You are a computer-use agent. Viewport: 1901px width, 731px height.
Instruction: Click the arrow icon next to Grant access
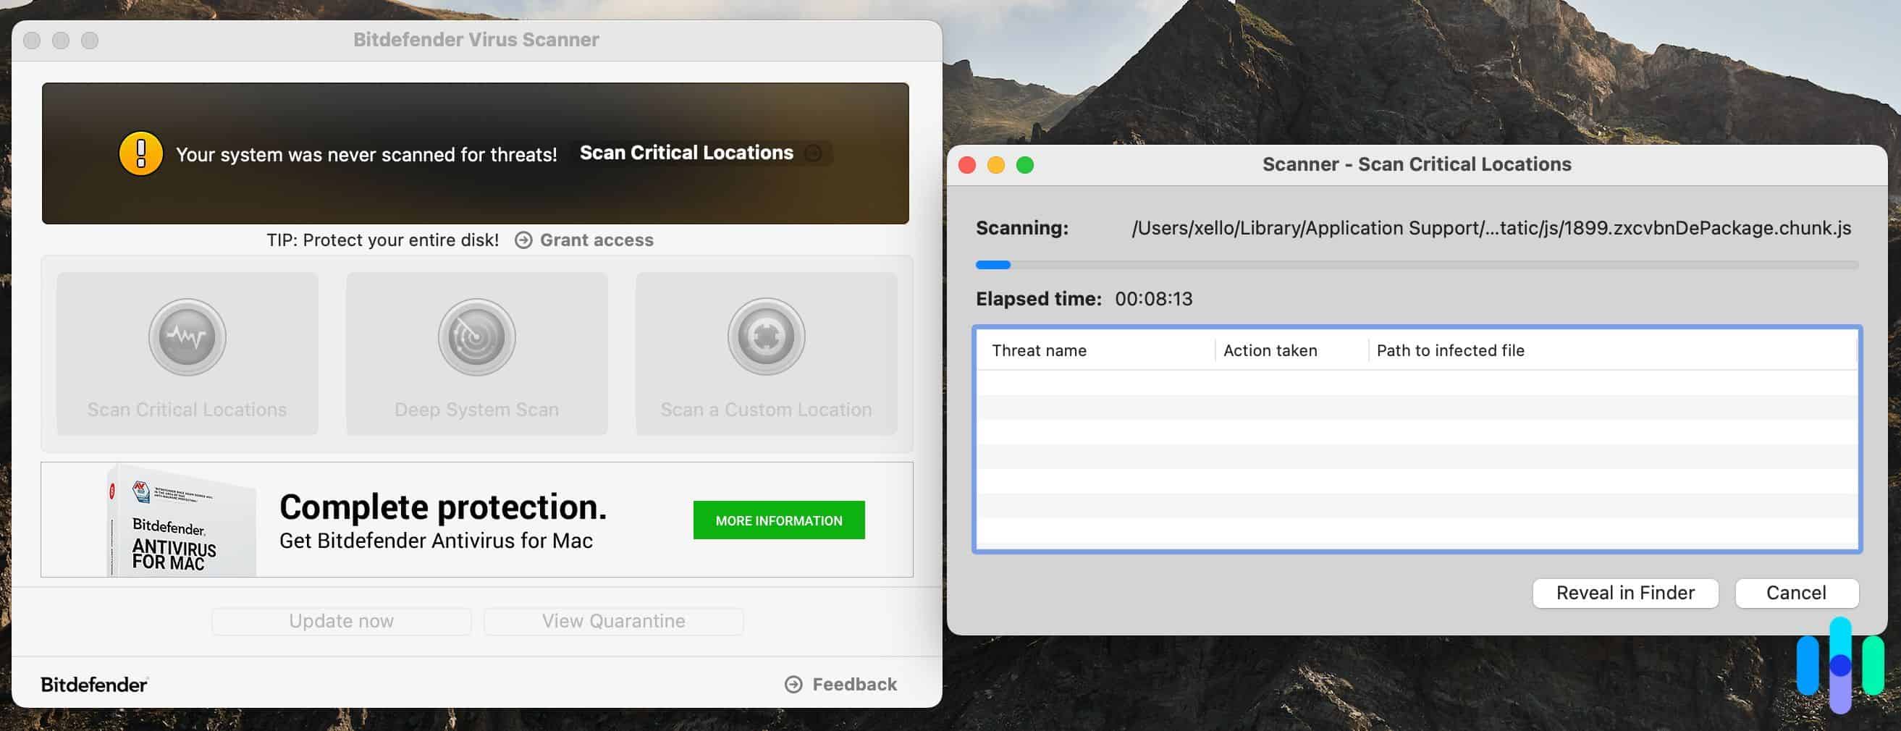point(523,240)
